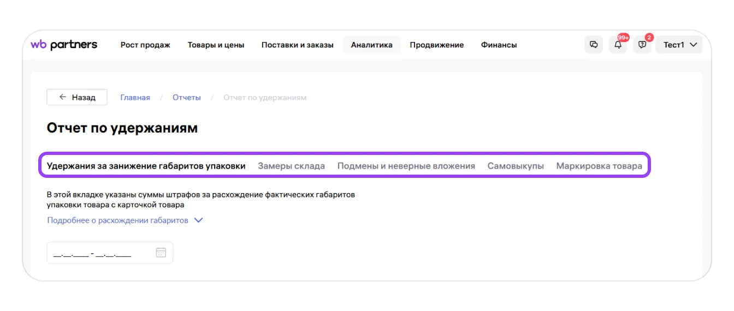734x311 pixels.
Task: Click the date range input field
Action: tap(98, 253)
